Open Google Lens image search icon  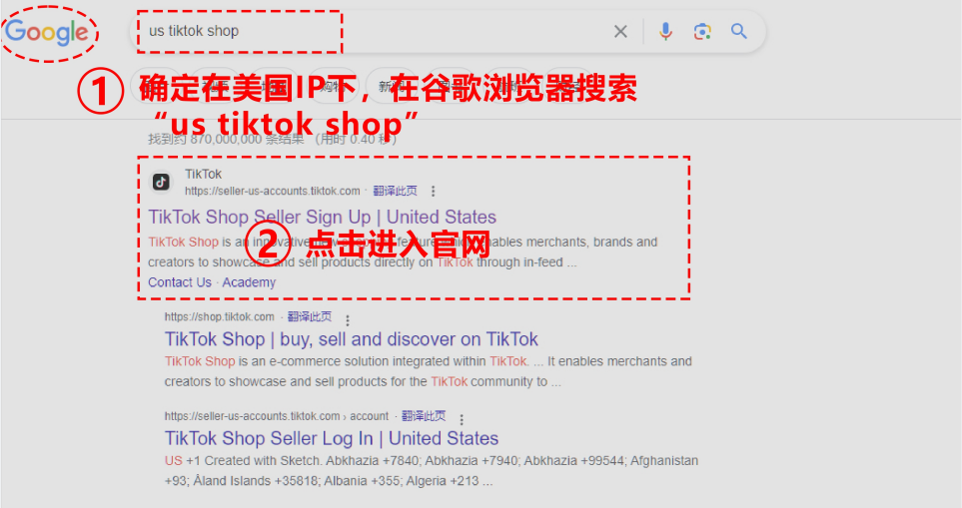702,31
